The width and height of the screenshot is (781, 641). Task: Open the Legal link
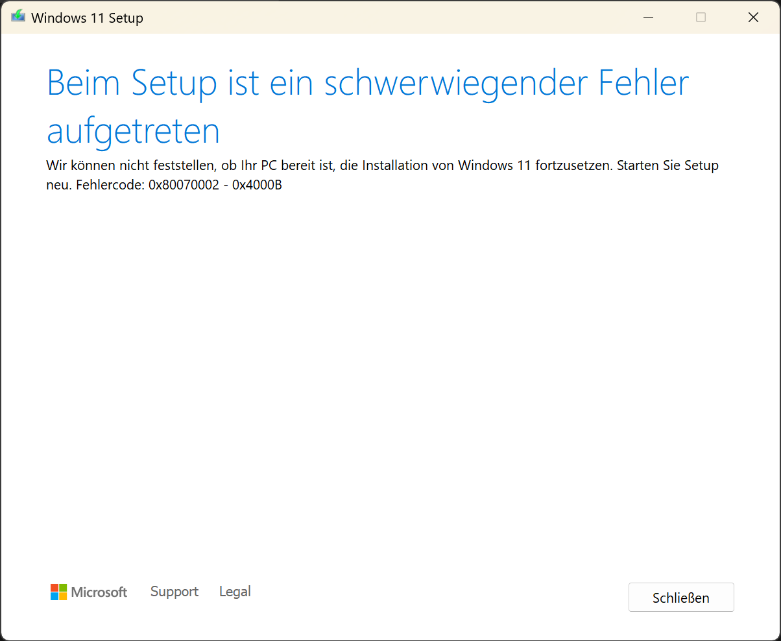click(235, 592)
